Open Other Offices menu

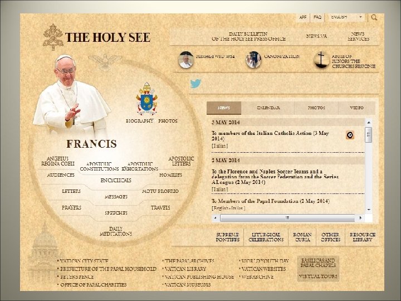330,237
